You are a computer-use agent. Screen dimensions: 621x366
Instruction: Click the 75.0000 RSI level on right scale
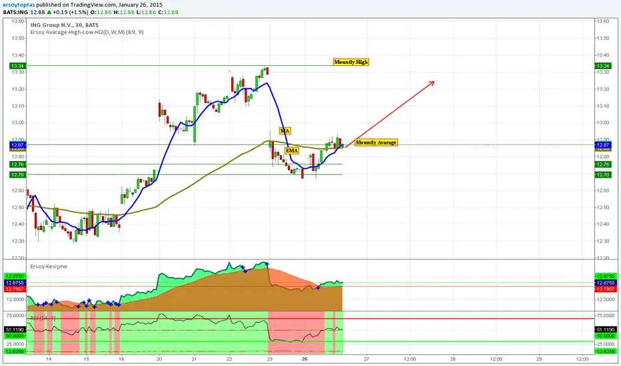click(x=605, y=315)
